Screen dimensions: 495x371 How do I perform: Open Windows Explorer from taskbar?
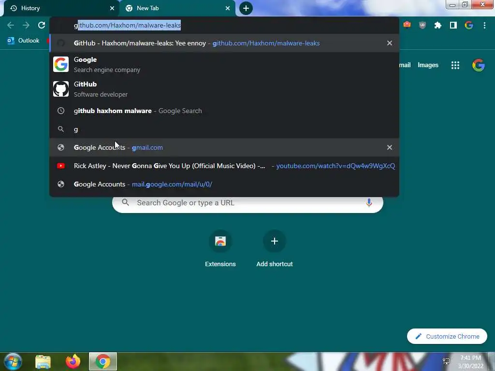tap(43, 362)
